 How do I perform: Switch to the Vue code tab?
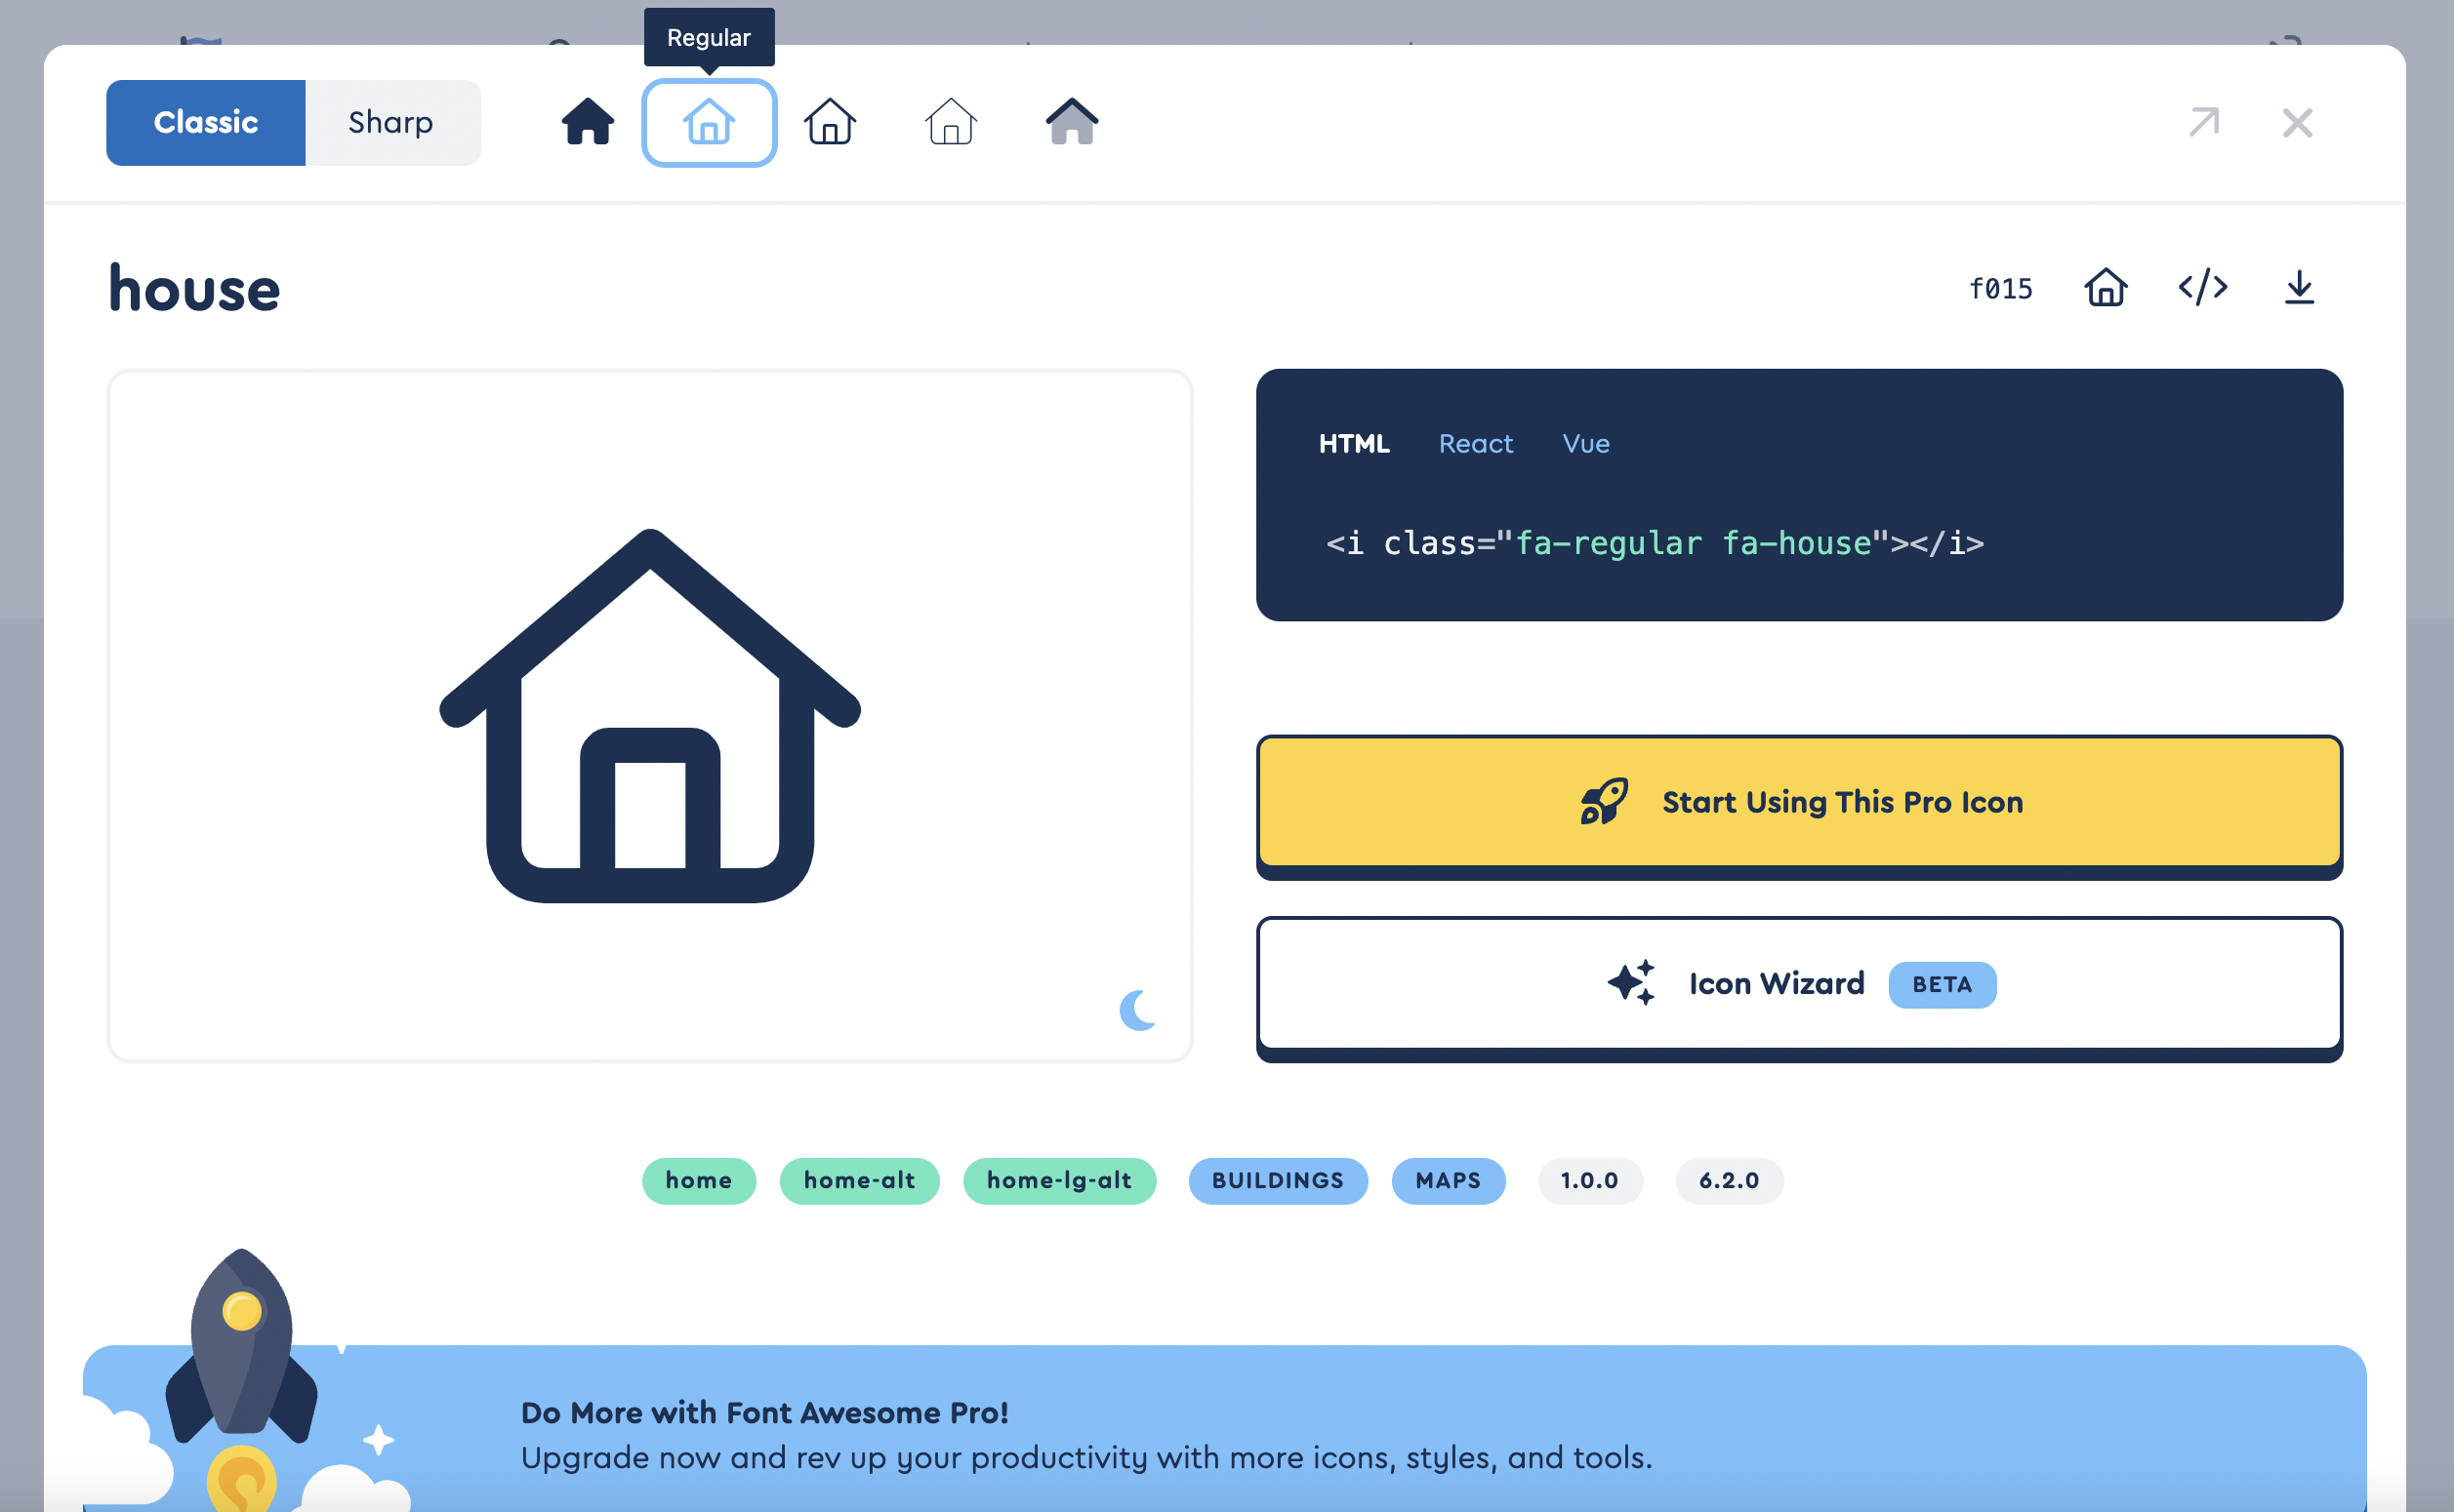coord(1585,443)
